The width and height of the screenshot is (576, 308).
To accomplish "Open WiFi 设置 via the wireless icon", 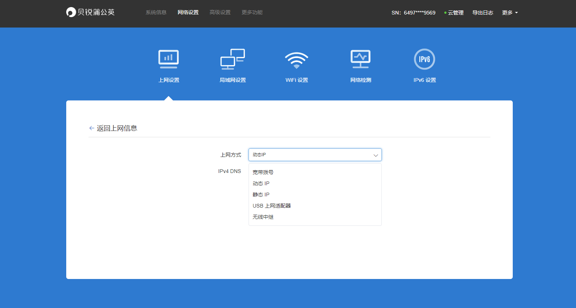I will pyautogui.click(x=297, y=60).
